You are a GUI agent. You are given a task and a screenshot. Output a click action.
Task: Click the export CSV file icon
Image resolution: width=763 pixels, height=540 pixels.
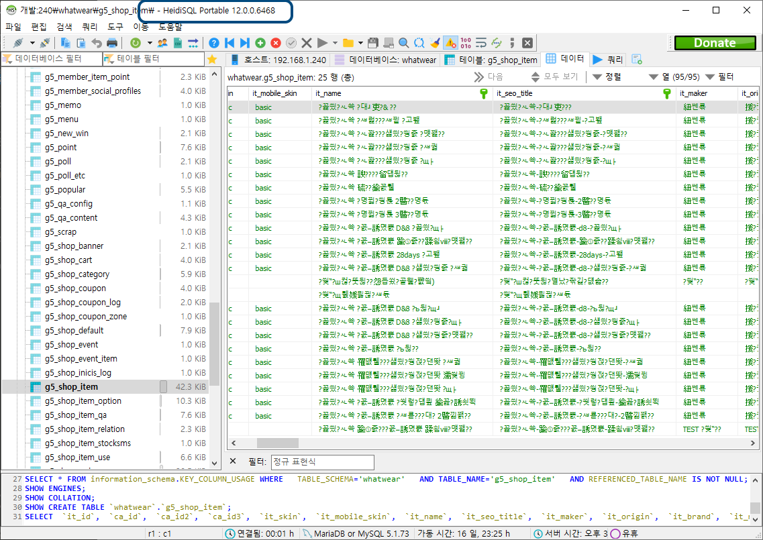pos(178,43)
